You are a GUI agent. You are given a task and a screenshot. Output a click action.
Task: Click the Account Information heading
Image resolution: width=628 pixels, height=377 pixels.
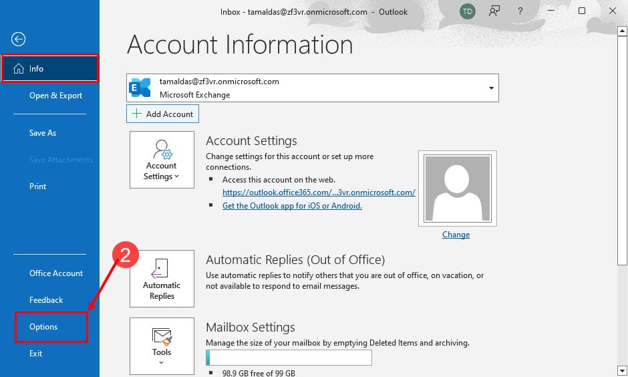240,45
